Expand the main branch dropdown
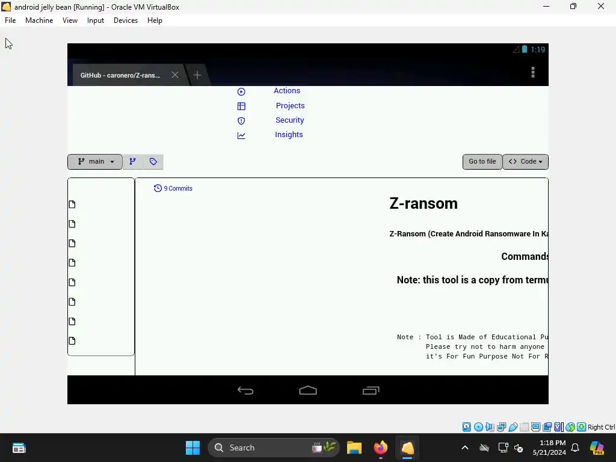Screen dimensions: 616x462 (x=95, y=161)
